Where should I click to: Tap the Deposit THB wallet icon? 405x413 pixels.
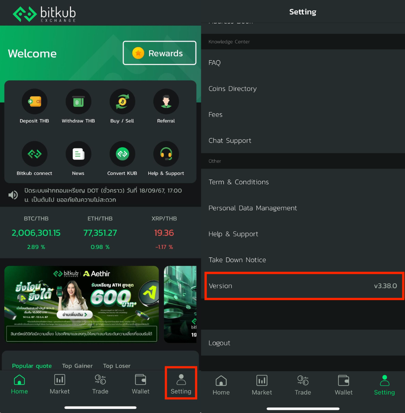[x=35, y=102]
